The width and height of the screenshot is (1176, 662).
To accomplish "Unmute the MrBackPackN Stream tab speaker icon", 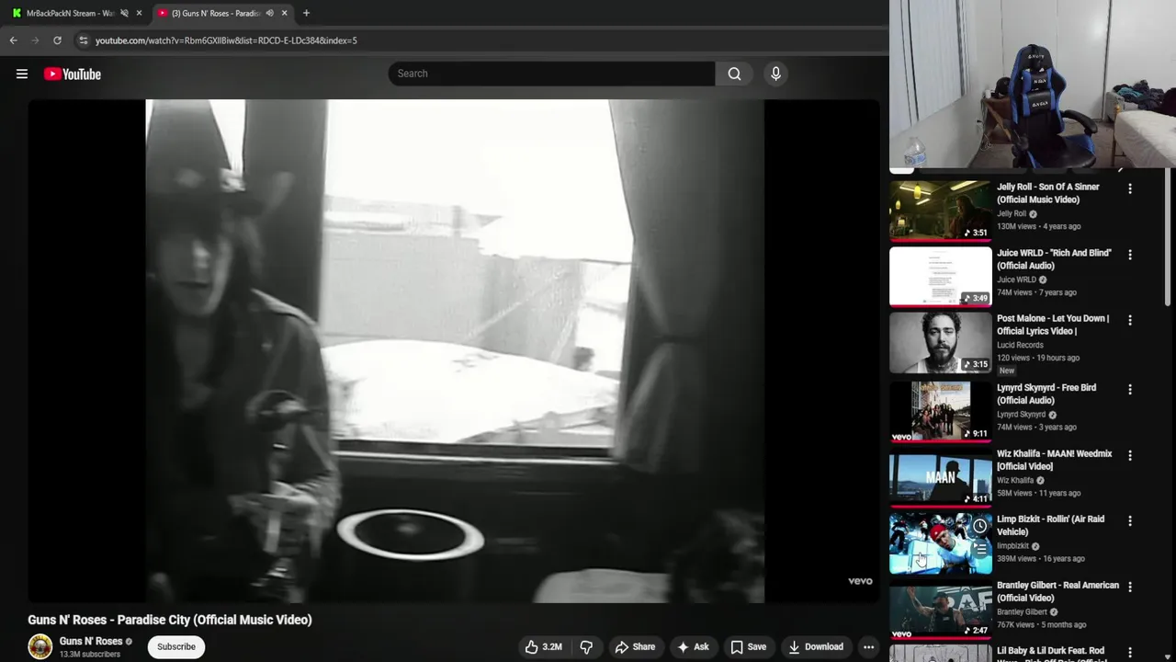I will 124,13.
